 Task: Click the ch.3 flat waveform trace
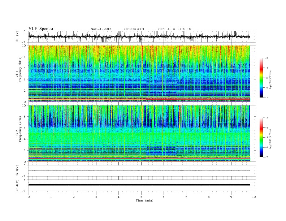point(139,170)
